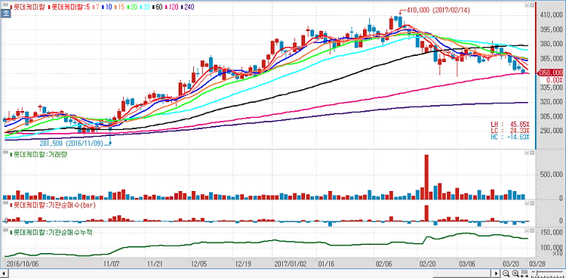The image size is (566, 278).
Task: Click the zoom in magnifier icon
Action: point(515,273)
